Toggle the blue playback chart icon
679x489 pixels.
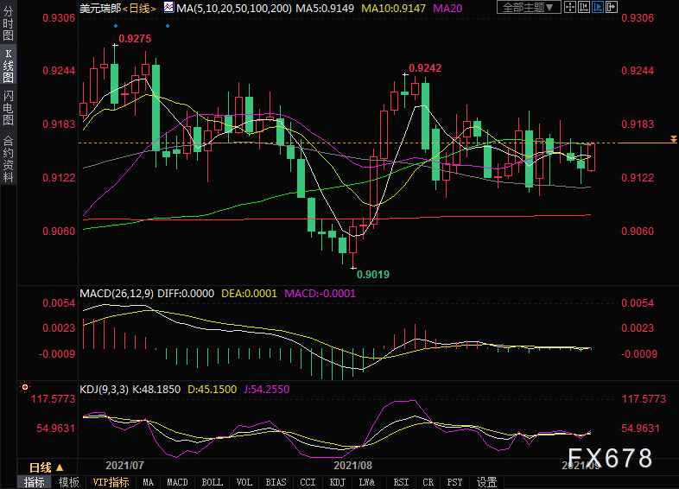[598, 7]
